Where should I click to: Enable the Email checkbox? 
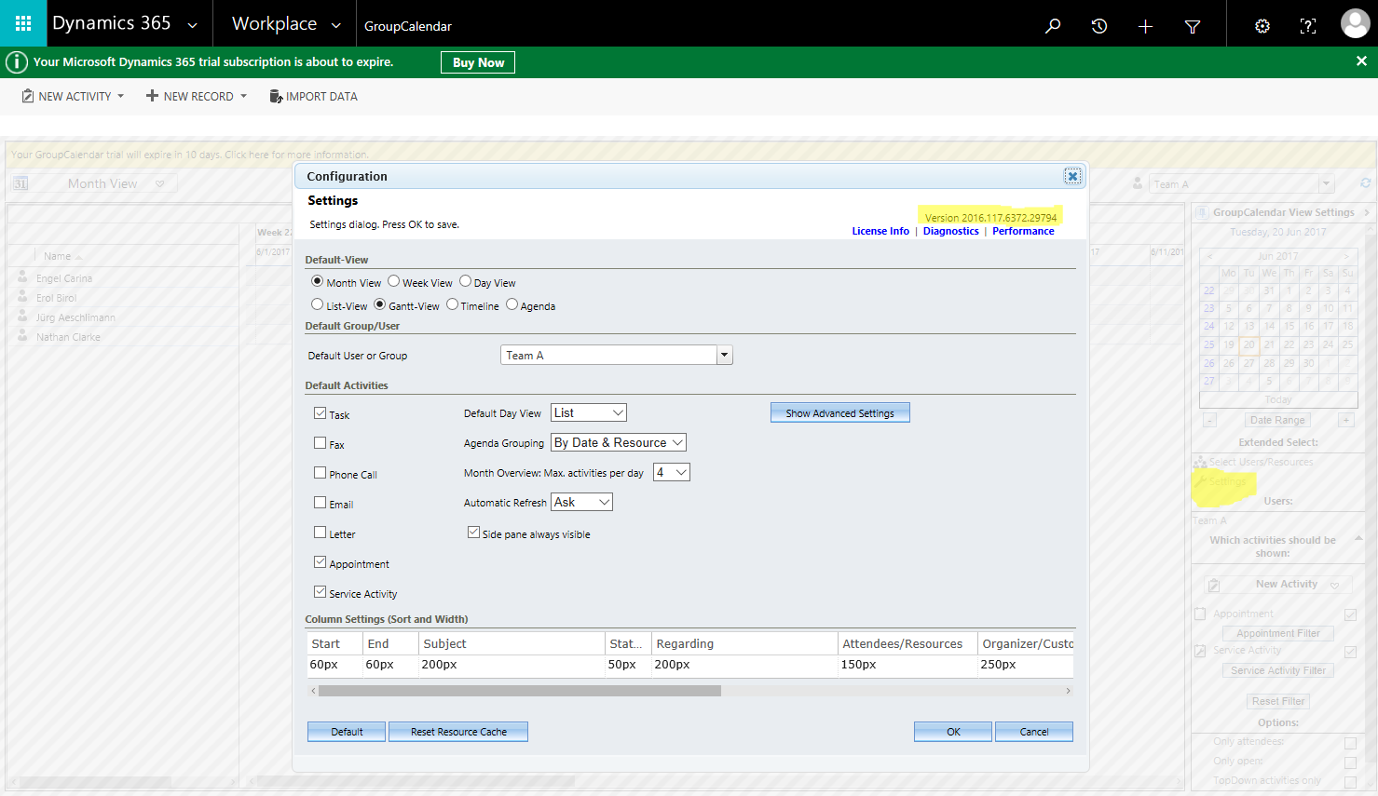pyautogui.click(x=320, y=503)
